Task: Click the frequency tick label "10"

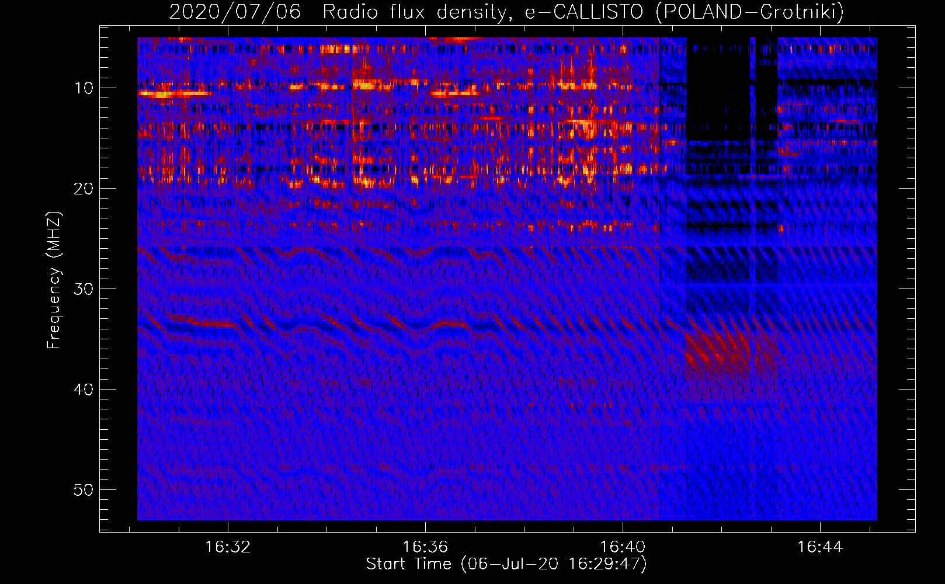Action: tap(84, 88)
